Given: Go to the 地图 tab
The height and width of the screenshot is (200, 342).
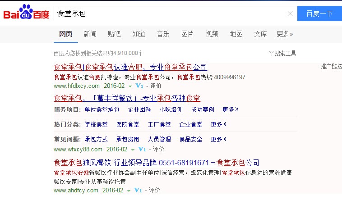Looking at the screenshot, I should [236, 34].
